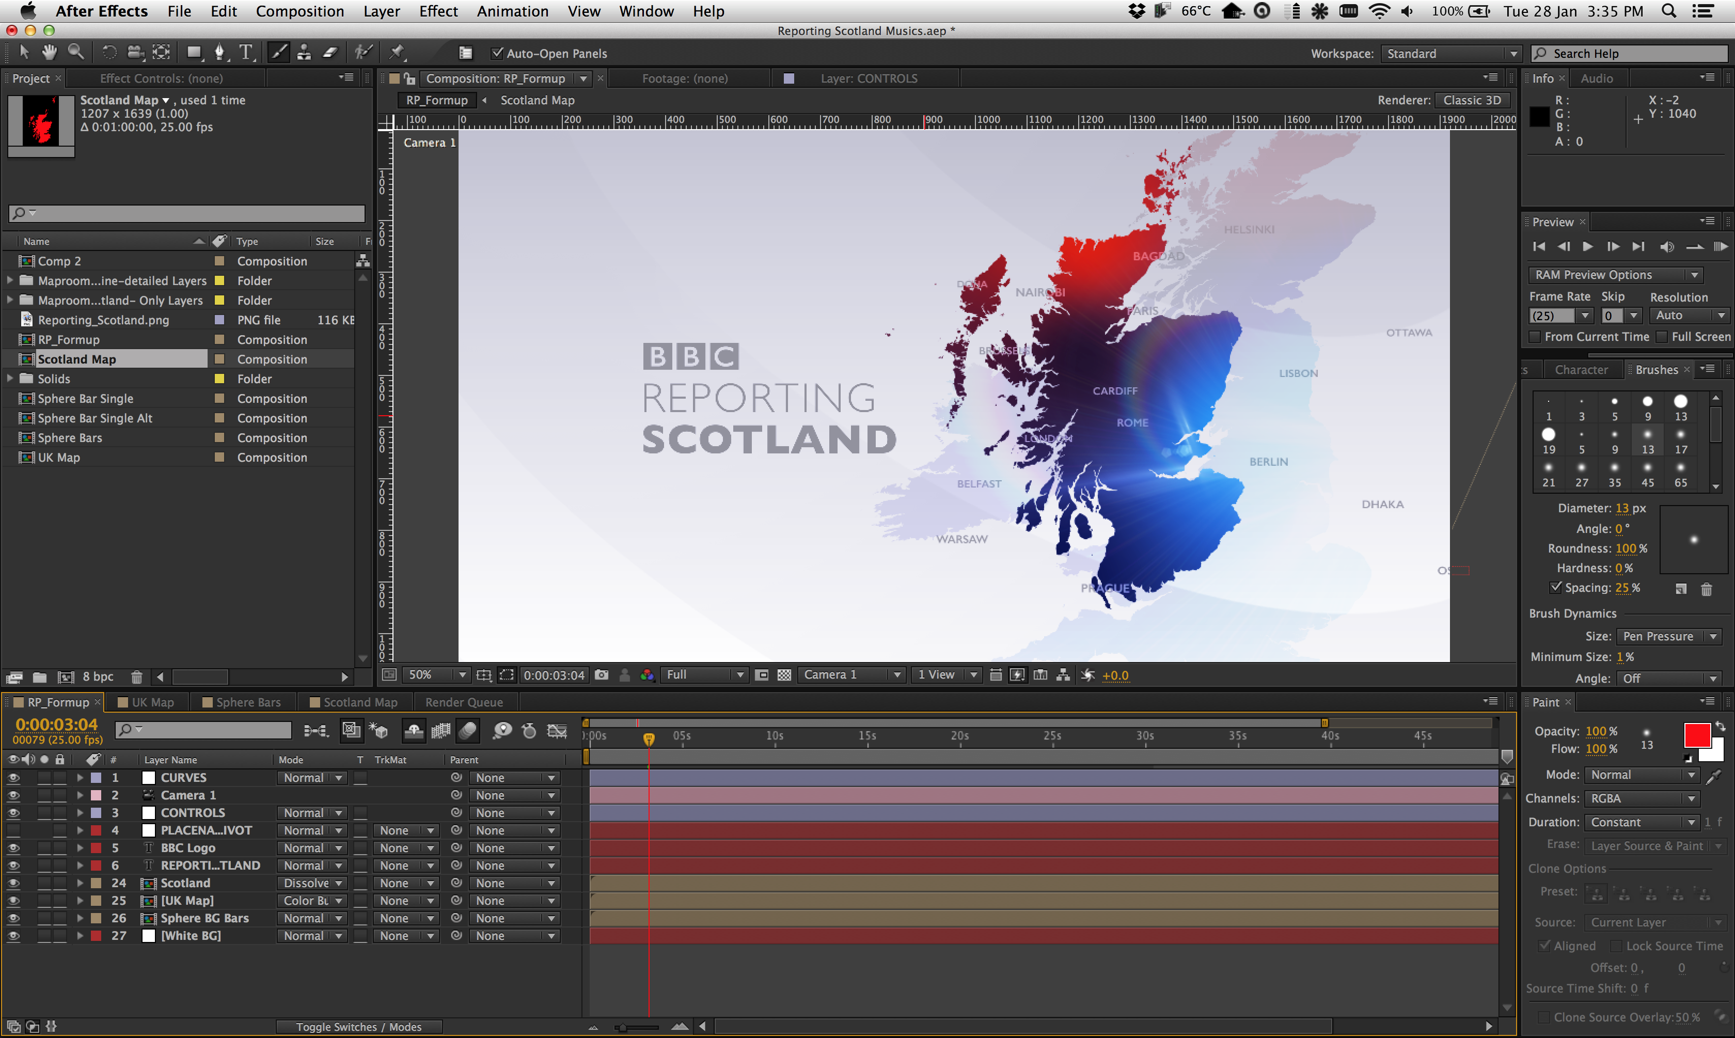Click the exposure value +0.0
1735x1038 pixels.
[1115, 675]
